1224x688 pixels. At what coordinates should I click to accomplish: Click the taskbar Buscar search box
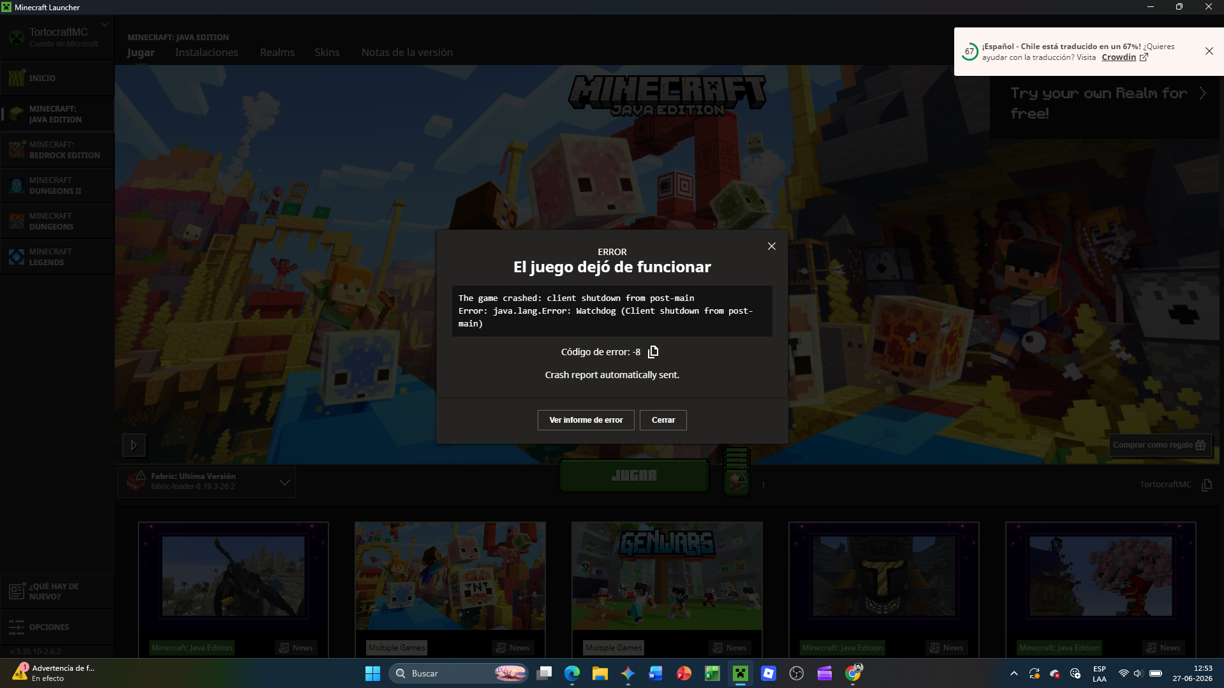coord(458,673)
